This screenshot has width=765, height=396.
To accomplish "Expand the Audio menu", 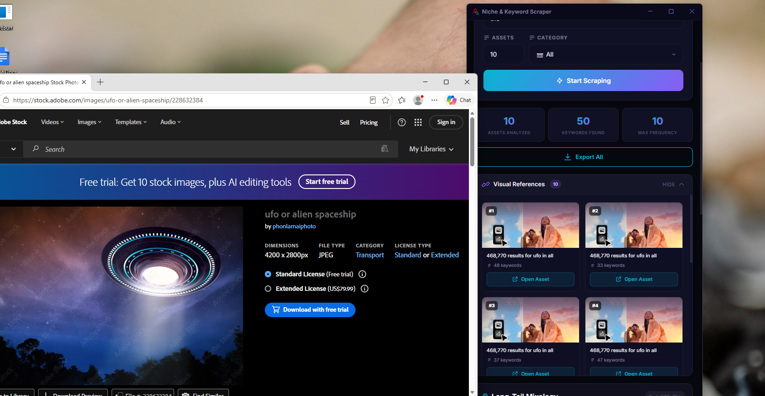I will pyautogui.click(x=171, y=122).
